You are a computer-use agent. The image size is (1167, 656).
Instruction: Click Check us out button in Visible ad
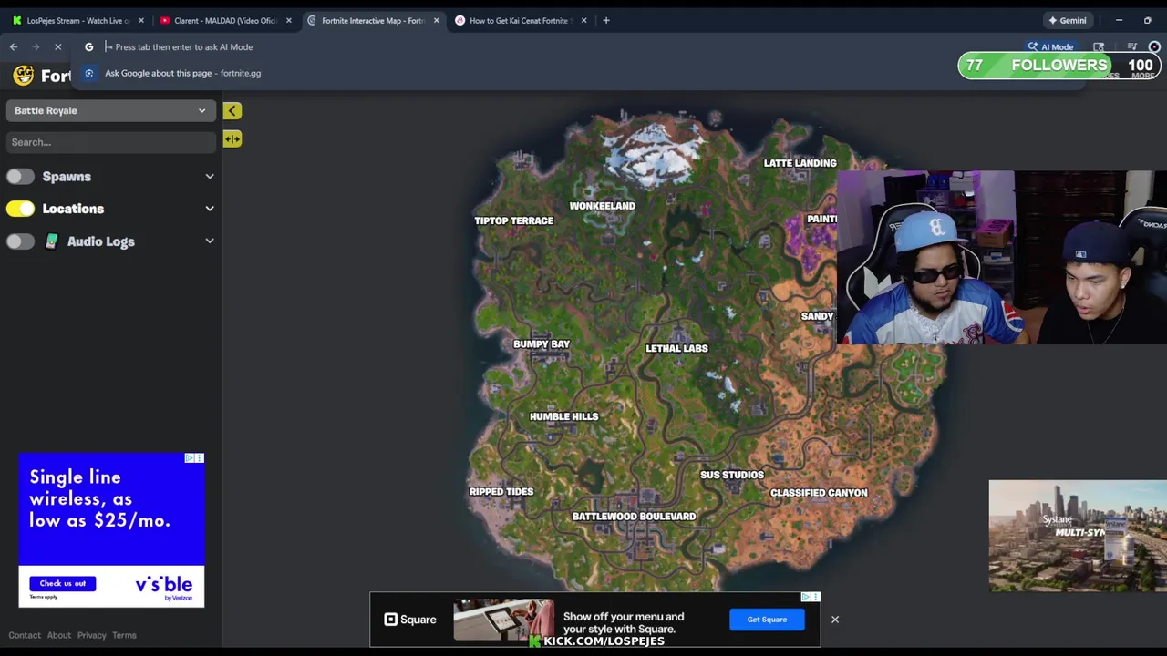click(x=62, y=583)
